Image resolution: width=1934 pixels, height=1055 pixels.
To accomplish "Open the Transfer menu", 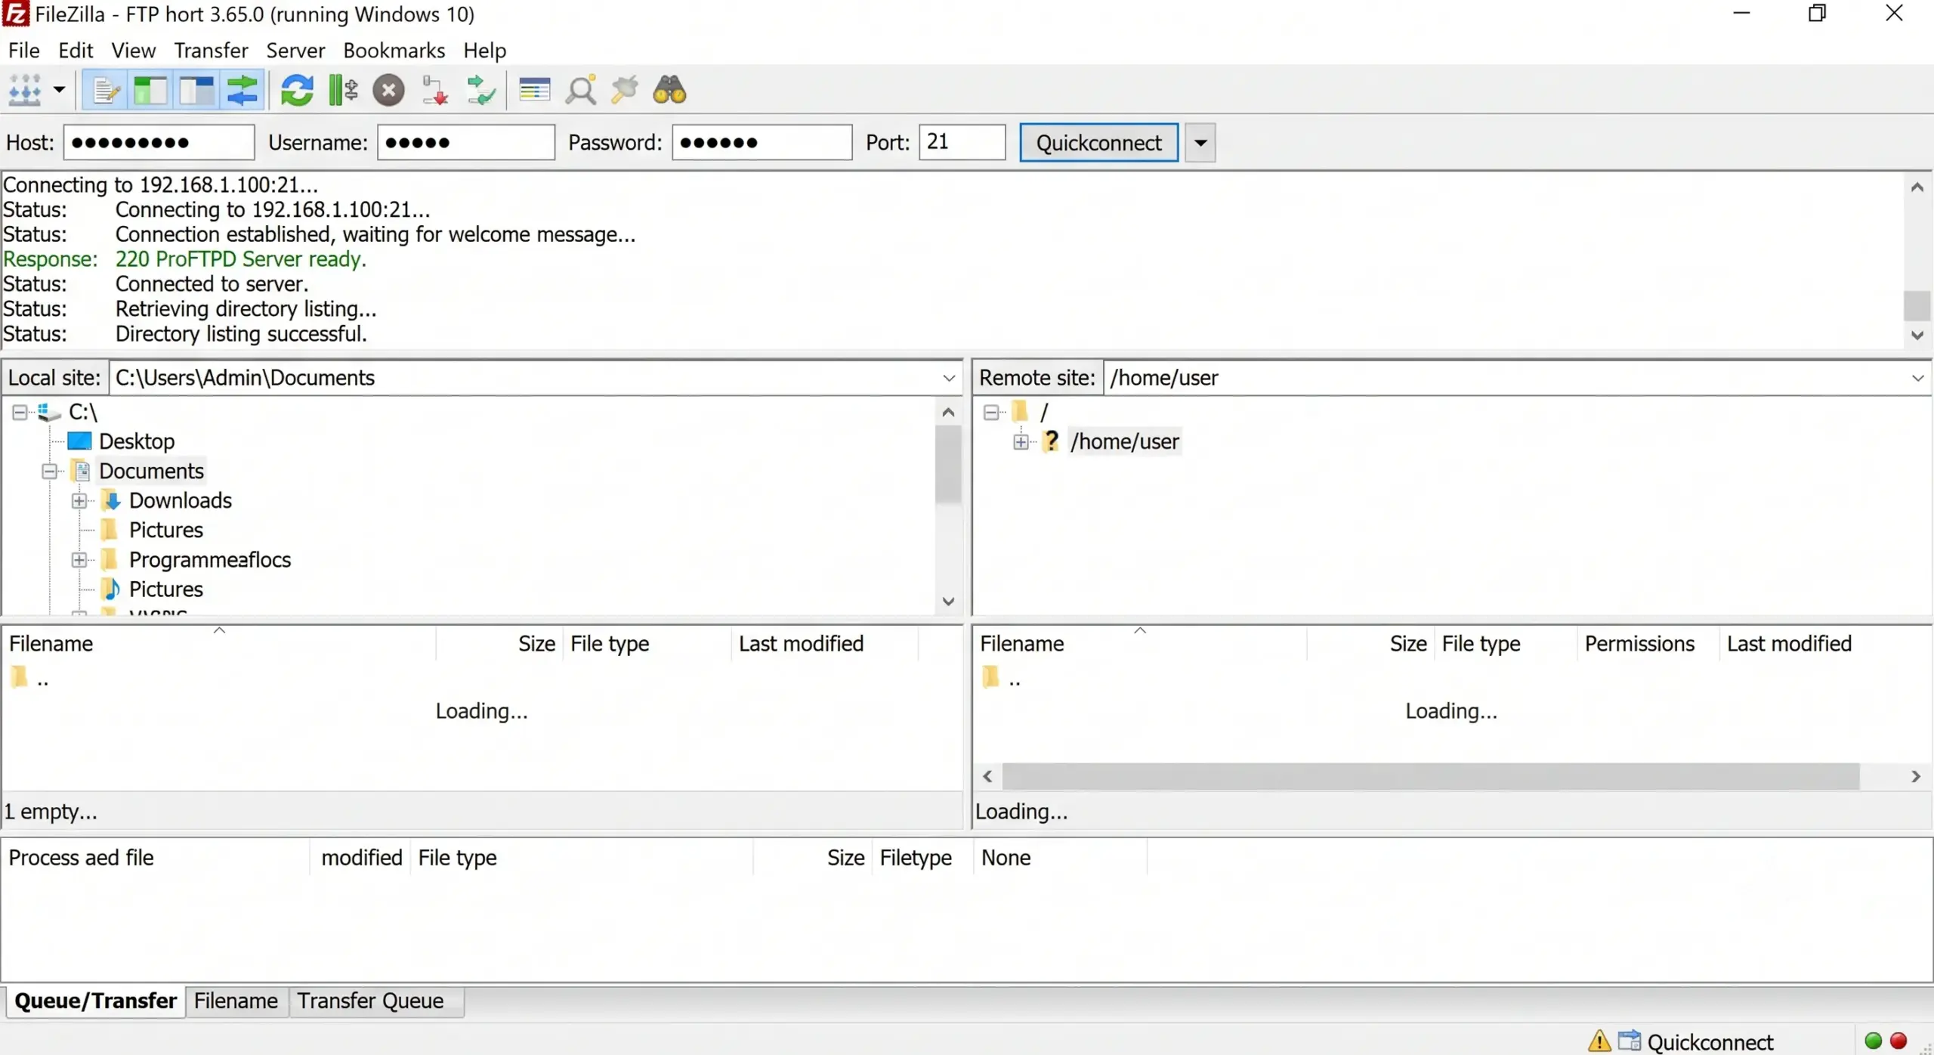I will (211, 51).
